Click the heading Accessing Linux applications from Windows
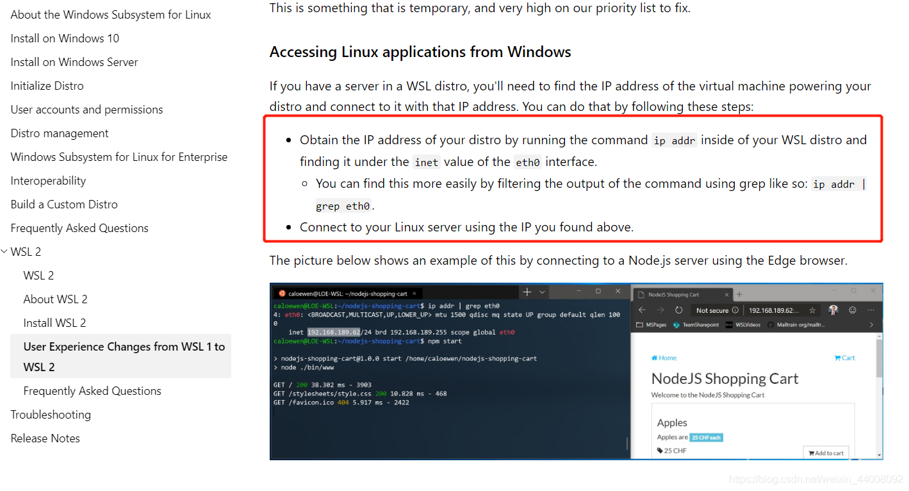Image resolution: width=909 pixels, height=491 pixels. point(420,52)
